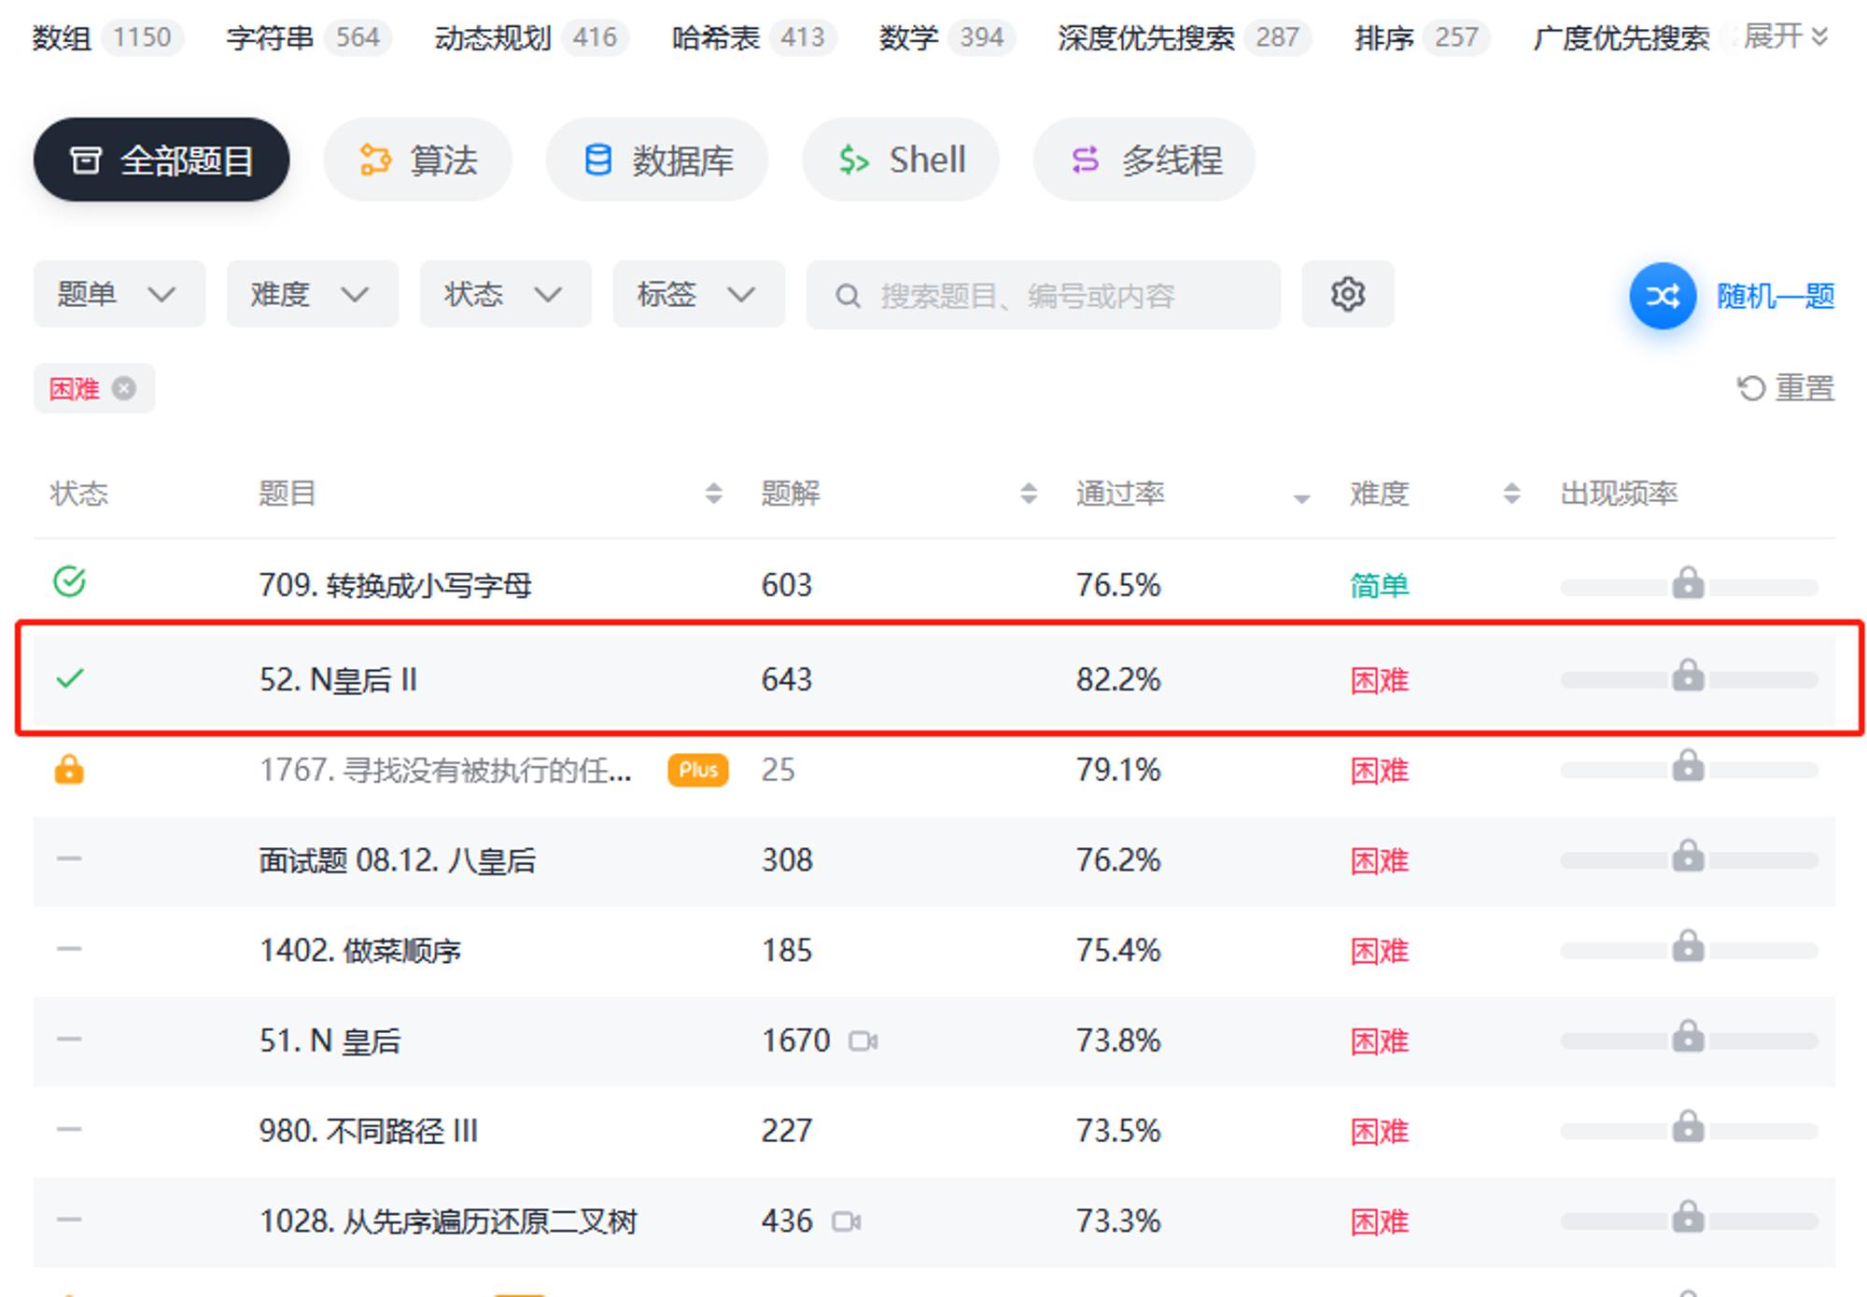Viewport: 1867px width, 1297px height.
Task: Click frequency lock icon in 1028 row
Action: 1688,1217
